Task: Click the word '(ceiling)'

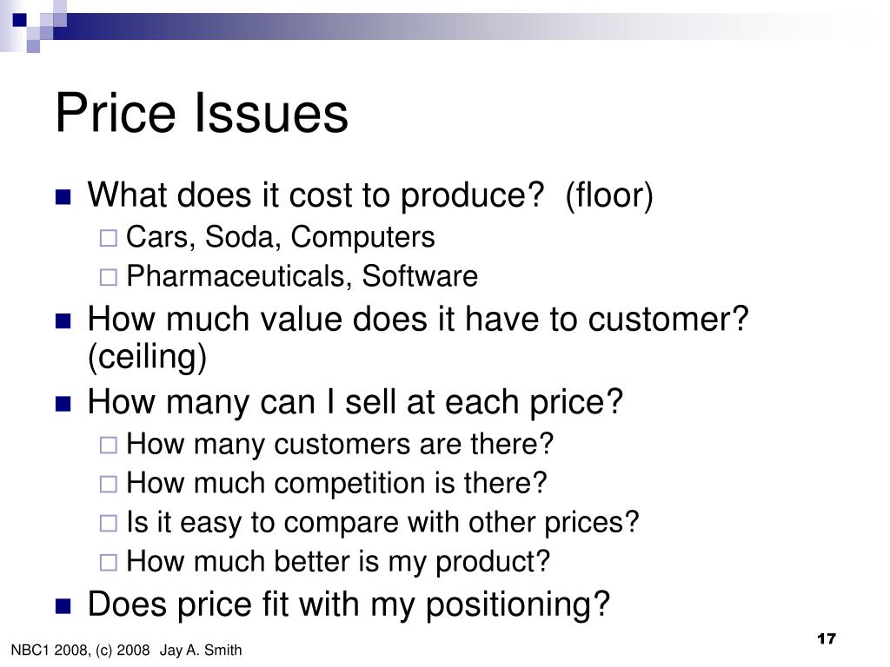Action: pyautogui.click(x=147, y=357)
